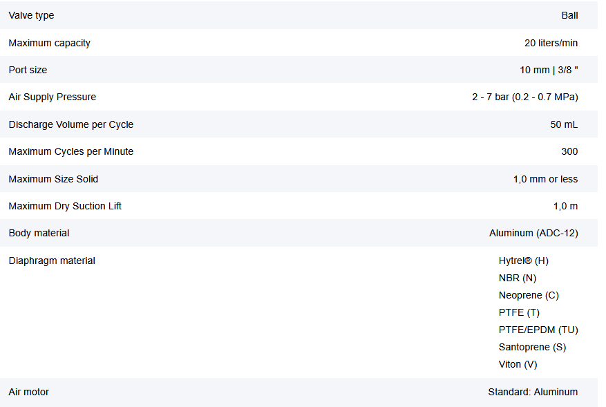Screen dimensions: 606x407
Task: Click the Diaphragm material label
Action: pos(52,261)
